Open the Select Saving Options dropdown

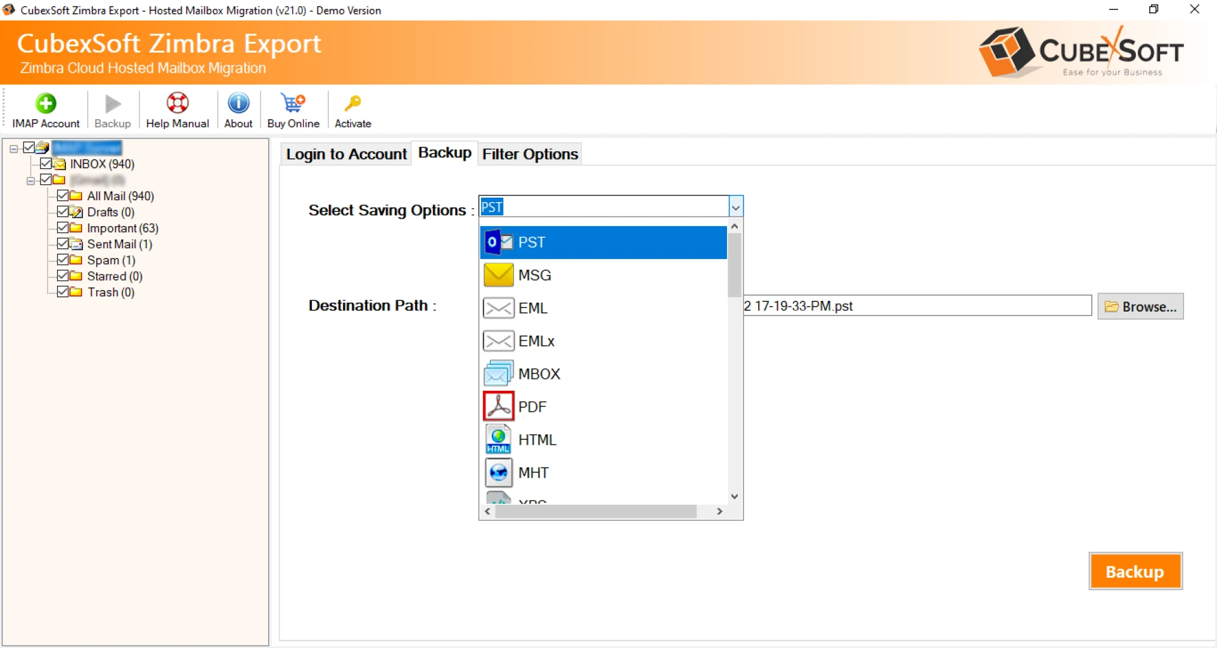[x=735, y=206]
